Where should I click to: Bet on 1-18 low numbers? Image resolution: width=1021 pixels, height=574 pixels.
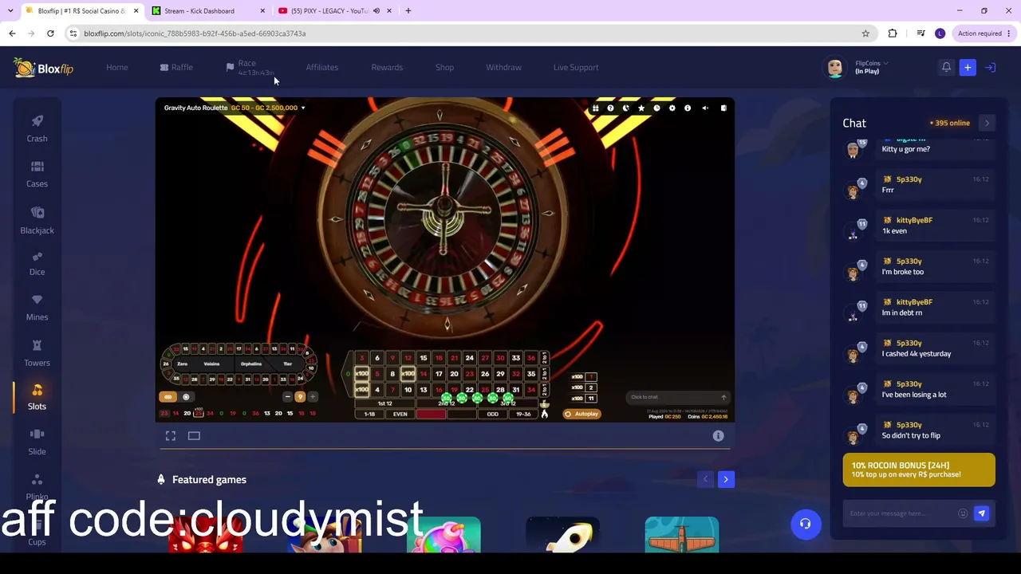[x=369, y=415]
